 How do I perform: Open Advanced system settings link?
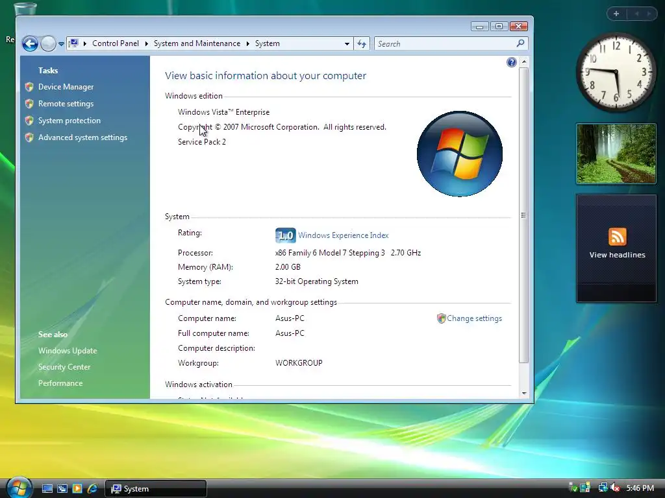point(82,137)
